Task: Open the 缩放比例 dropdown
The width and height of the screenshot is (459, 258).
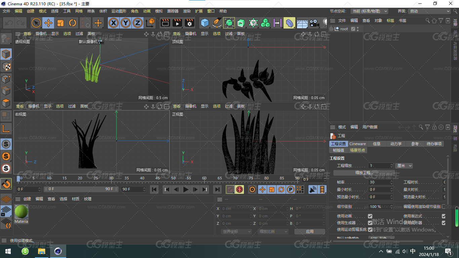Action: (x=273, y=231)
